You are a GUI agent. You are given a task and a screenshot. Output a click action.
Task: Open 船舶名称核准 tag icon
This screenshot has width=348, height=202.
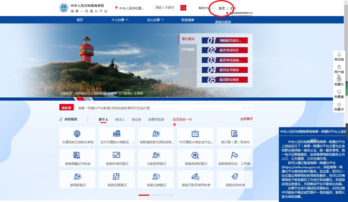pos(235,177)
